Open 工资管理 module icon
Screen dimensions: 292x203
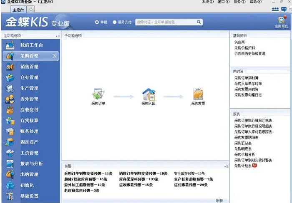[10, 153]
